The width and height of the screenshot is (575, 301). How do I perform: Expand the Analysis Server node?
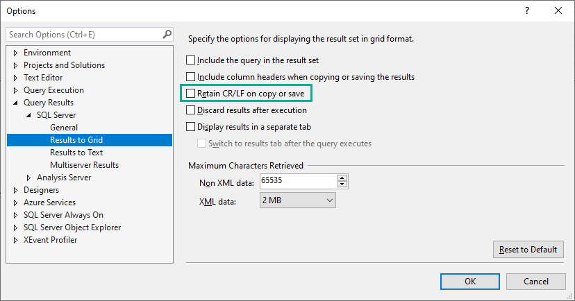click(x=29, y=178)
